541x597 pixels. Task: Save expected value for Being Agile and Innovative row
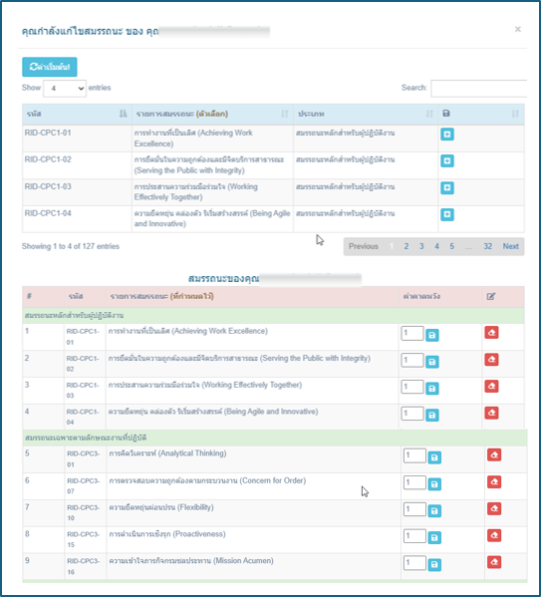(431, 415)
